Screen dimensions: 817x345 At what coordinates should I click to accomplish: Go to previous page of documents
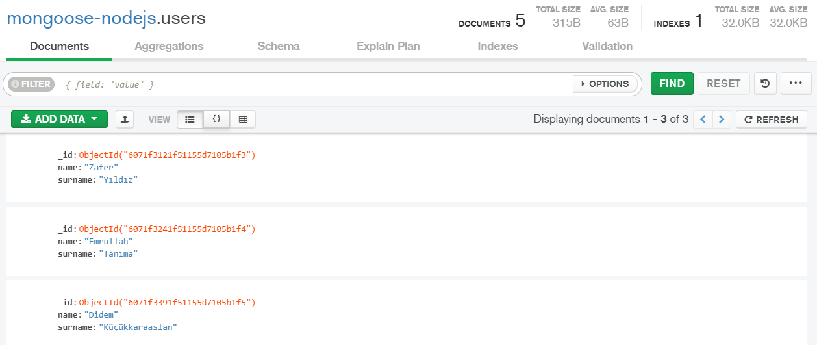click(x=703, y=120)
